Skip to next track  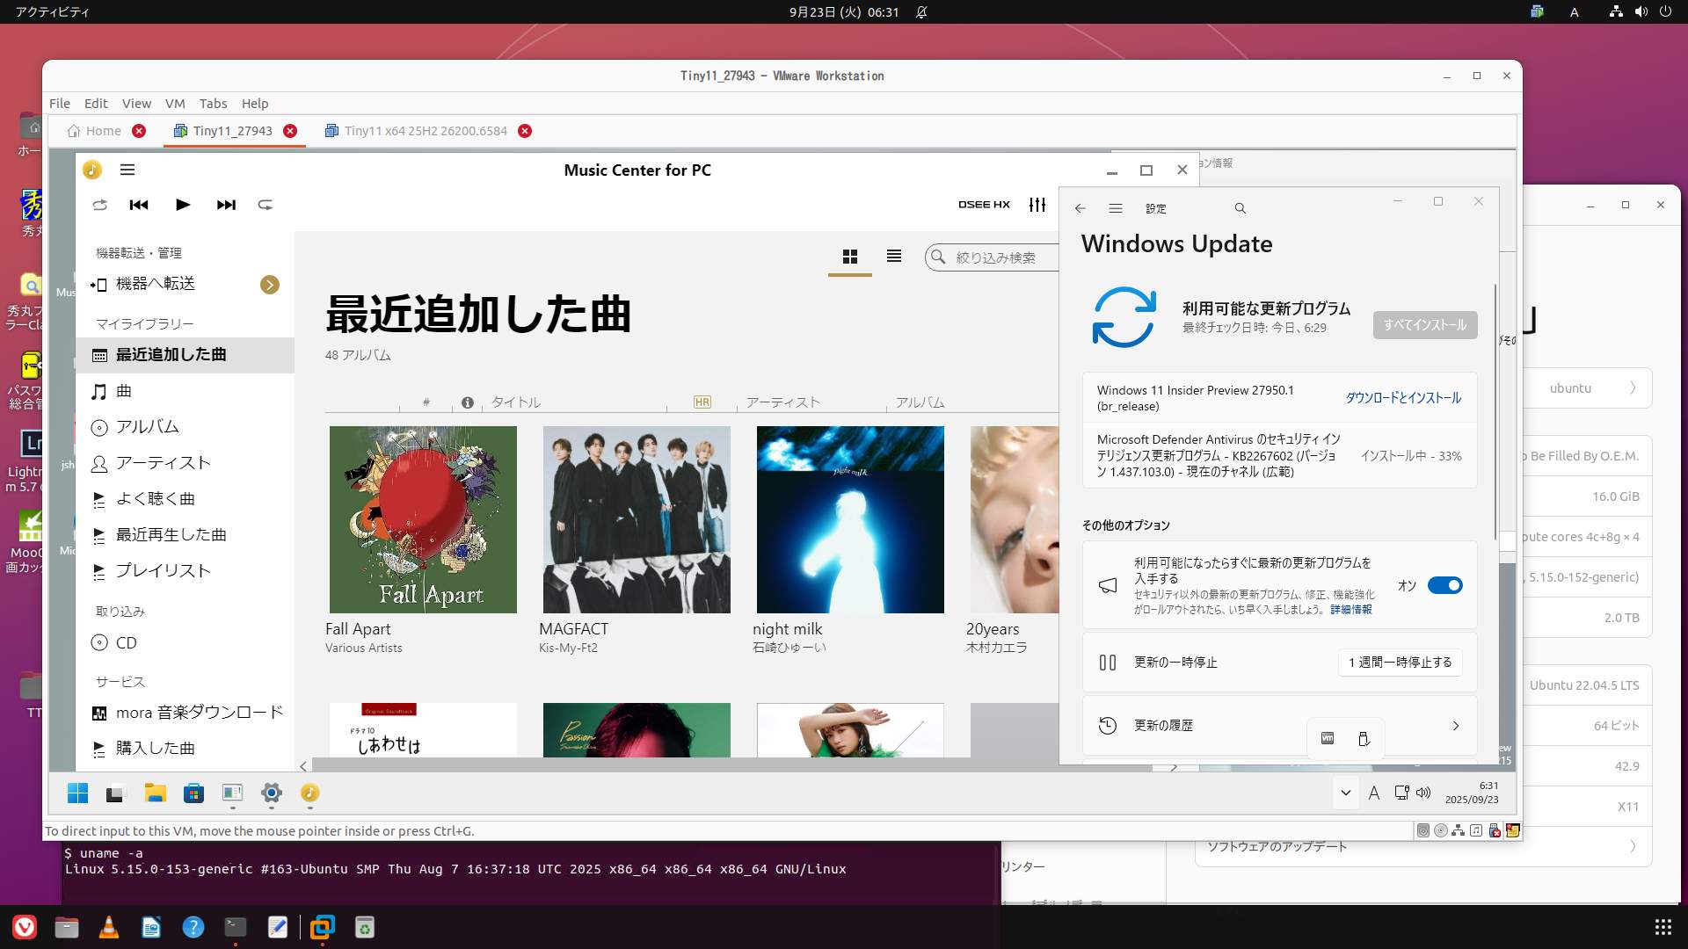pyautogui.click(x=226, y=205)
